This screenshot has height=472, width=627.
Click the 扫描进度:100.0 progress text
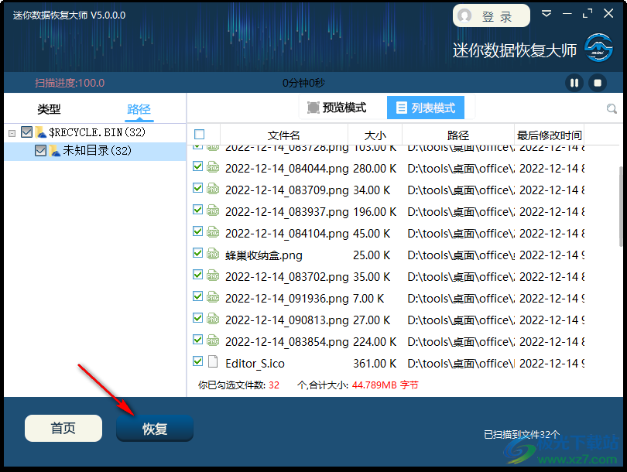coord(70,83)
